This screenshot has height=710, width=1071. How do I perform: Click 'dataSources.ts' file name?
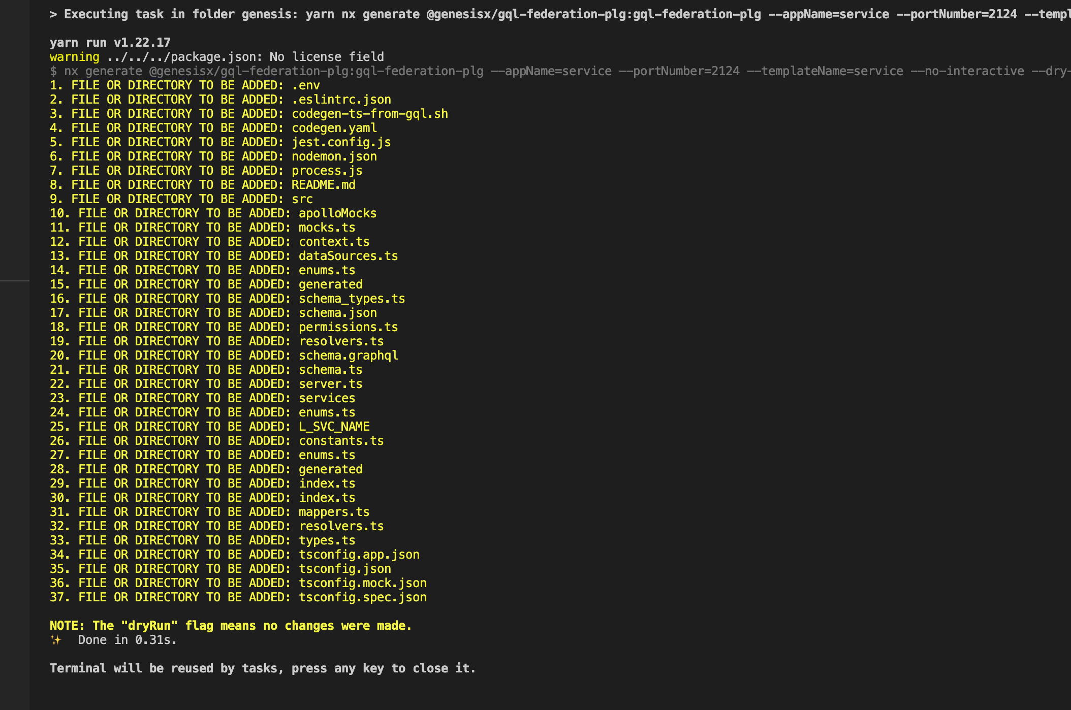click(x=349, y=256)
